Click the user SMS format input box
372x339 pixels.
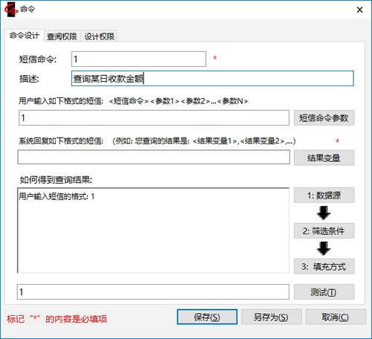point(154,118)
